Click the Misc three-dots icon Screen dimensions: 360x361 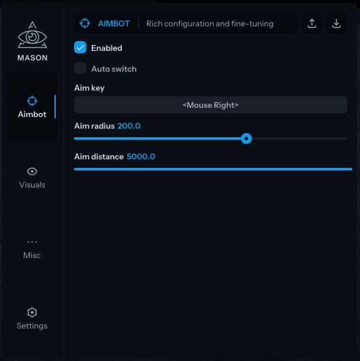(32, 242)
